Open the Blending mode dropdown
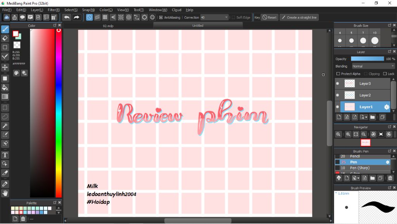This screenshot has height=224, width=397. pos(373,66)
